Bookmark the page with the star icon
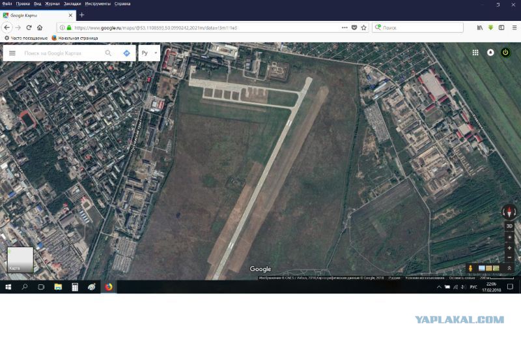 point(364,27)
